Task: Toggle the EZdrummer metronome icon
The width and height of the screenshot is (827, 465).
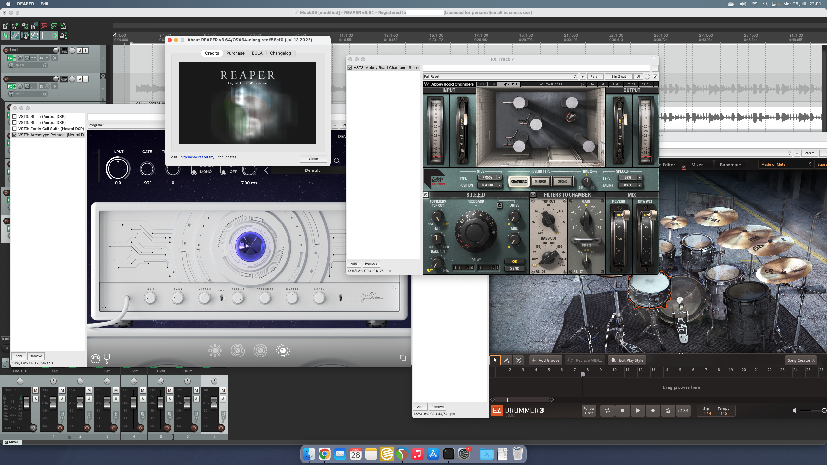Action: coord(668,411)
